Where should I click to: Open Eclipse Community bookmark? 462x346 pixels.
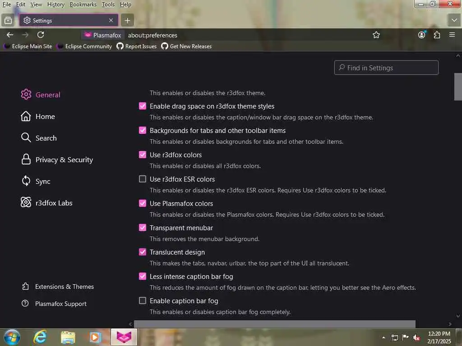(x=85, y=46)
